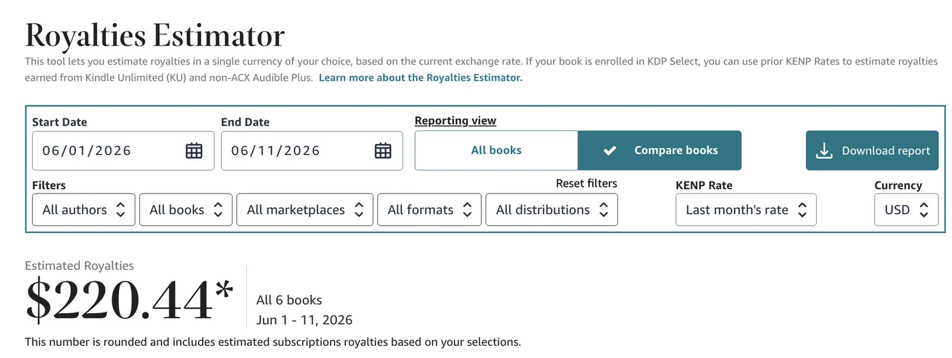Click into the End Date field 06/11/2026
This screenshot has height=358, width=952.
[x=312, y=150]
